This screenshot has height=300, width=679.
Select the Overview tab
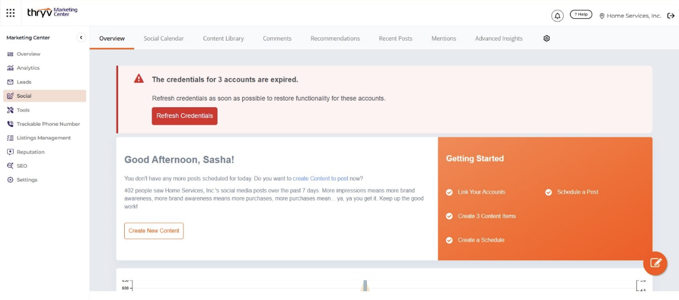click(112, 38)
